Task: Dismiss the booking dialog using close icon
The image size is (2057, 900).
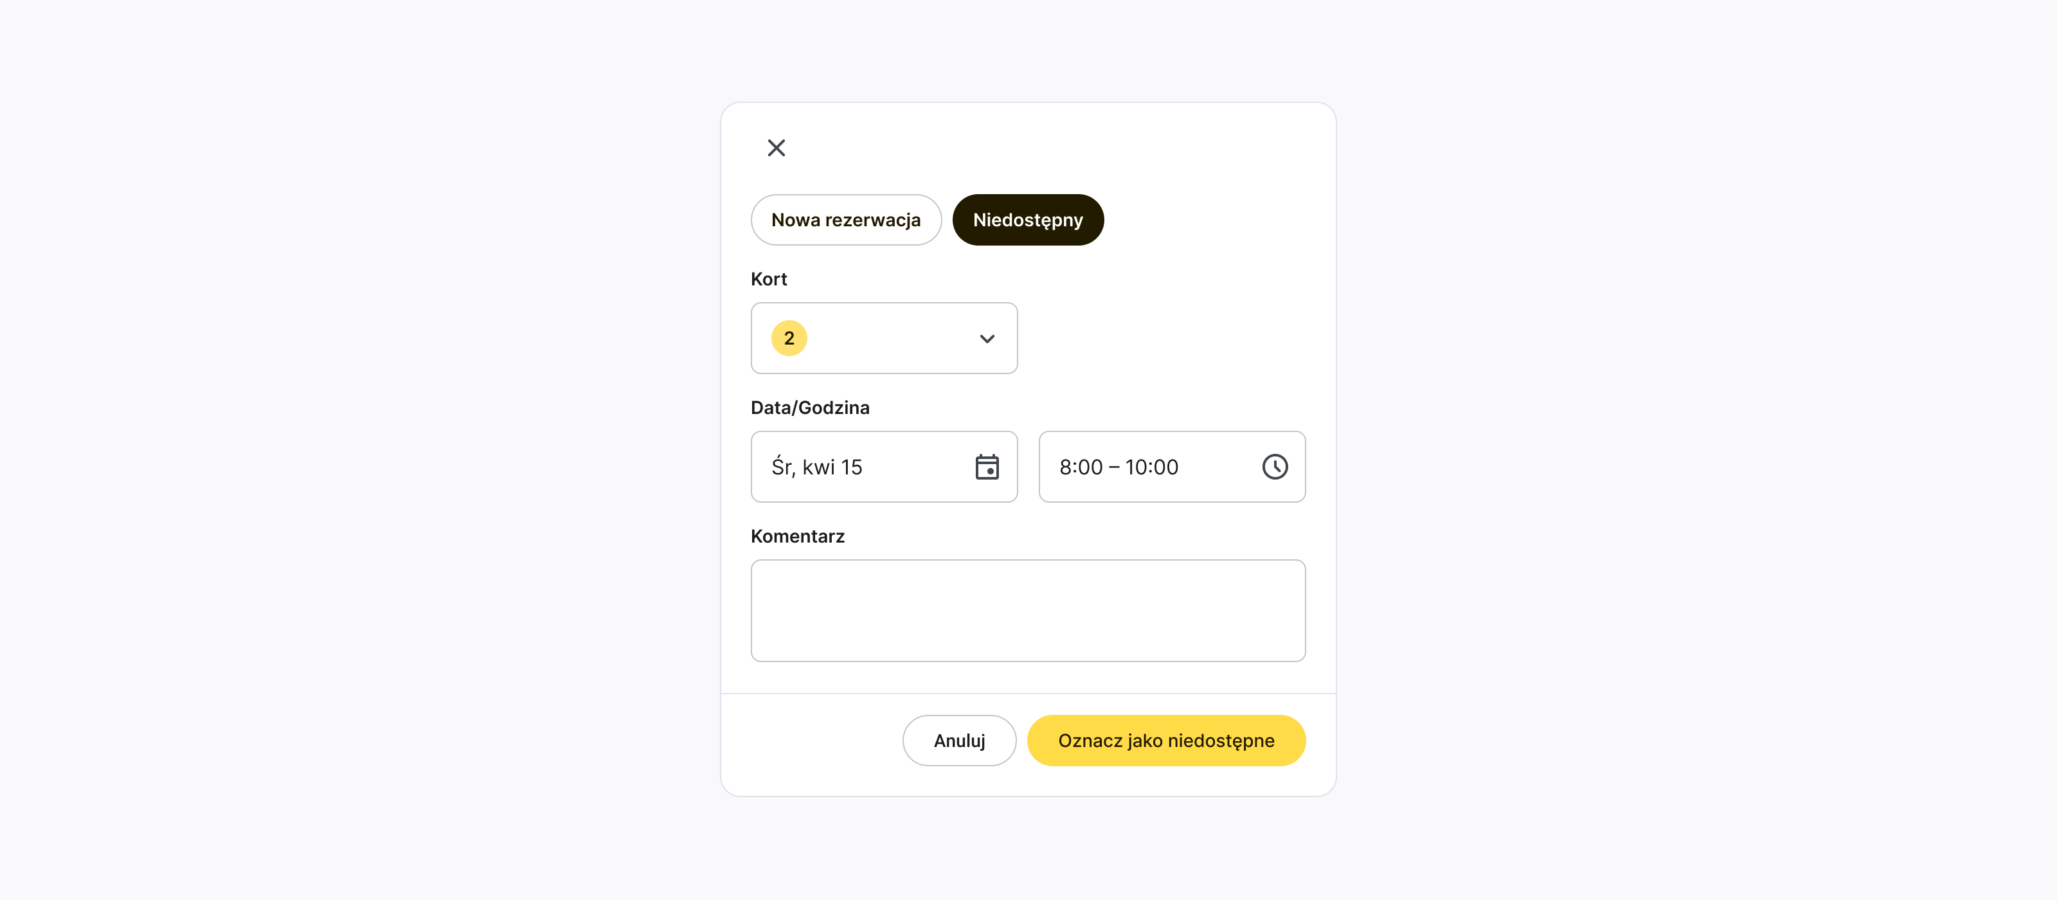Action: tap(775, 148)
